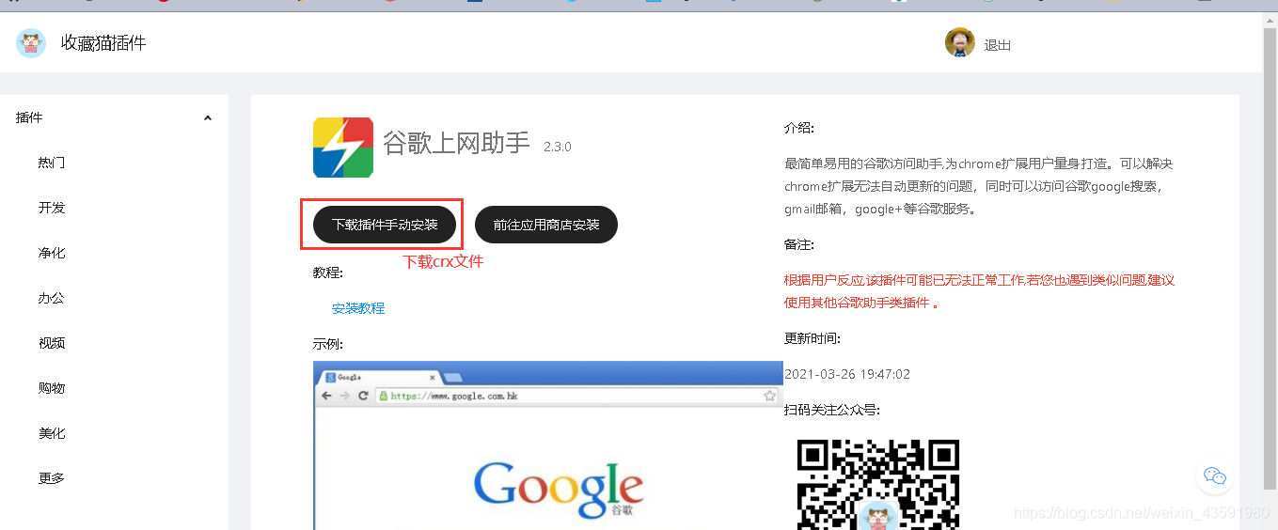Click 下载插件手动安装 button
The height and width of the screenshot is (530, 1278).
[385, 225]
